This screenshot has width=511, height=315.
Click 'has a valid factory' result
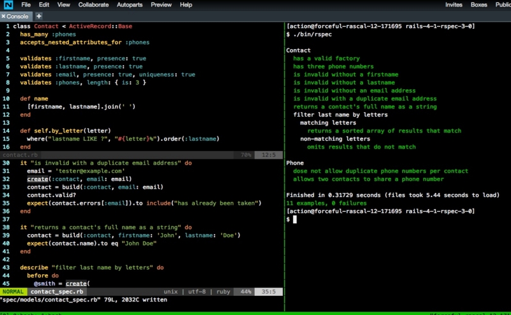[326, 58]
